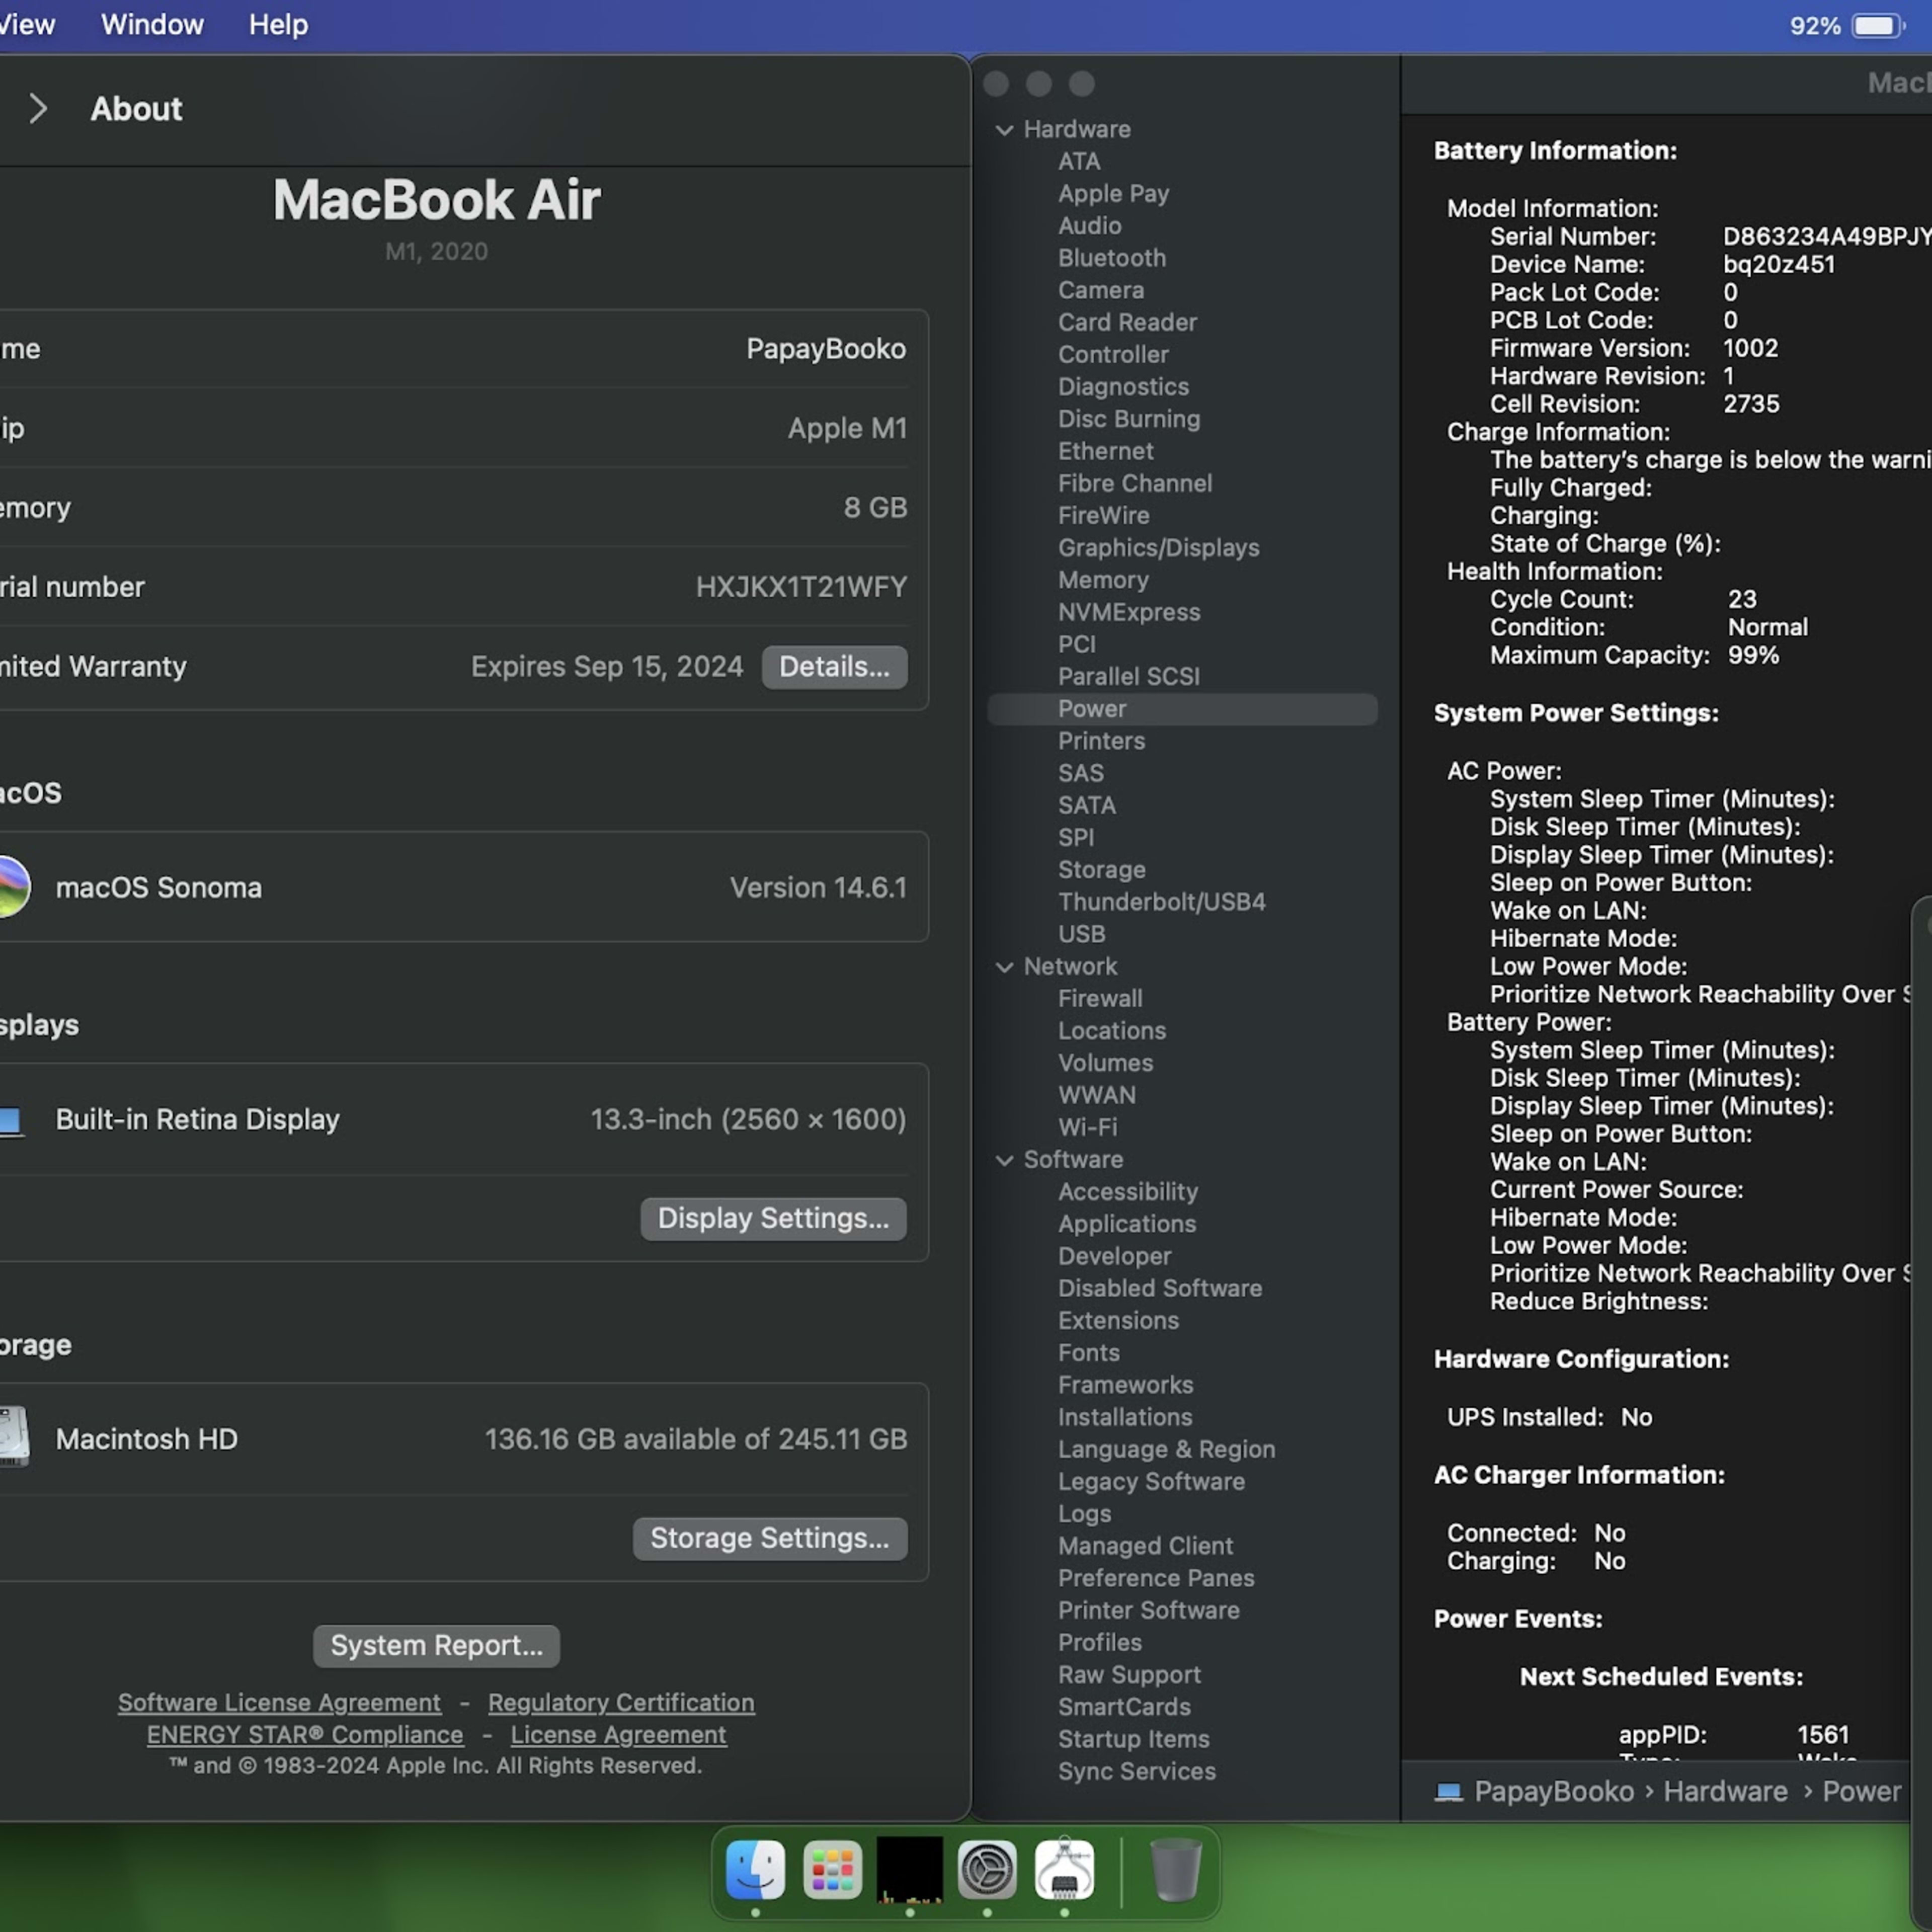The image size is (1932, 1932).
Task: Click Power in the path bar
Action: click(1861, 1792)
